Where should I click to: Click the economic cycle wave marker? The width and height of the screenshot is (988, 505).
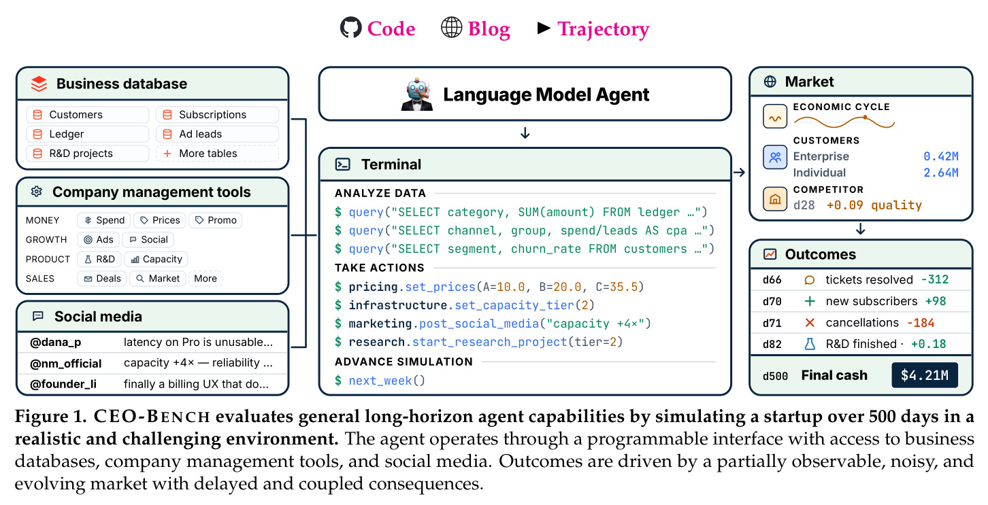coord(865,118)
